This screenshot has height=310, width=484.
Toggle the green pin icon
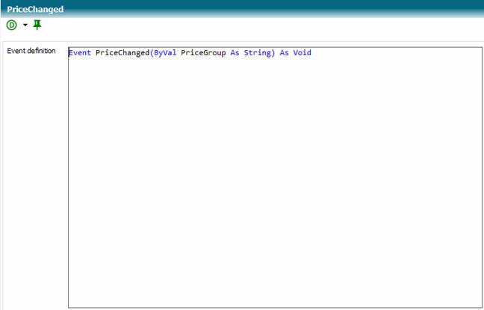click(37, 25)
